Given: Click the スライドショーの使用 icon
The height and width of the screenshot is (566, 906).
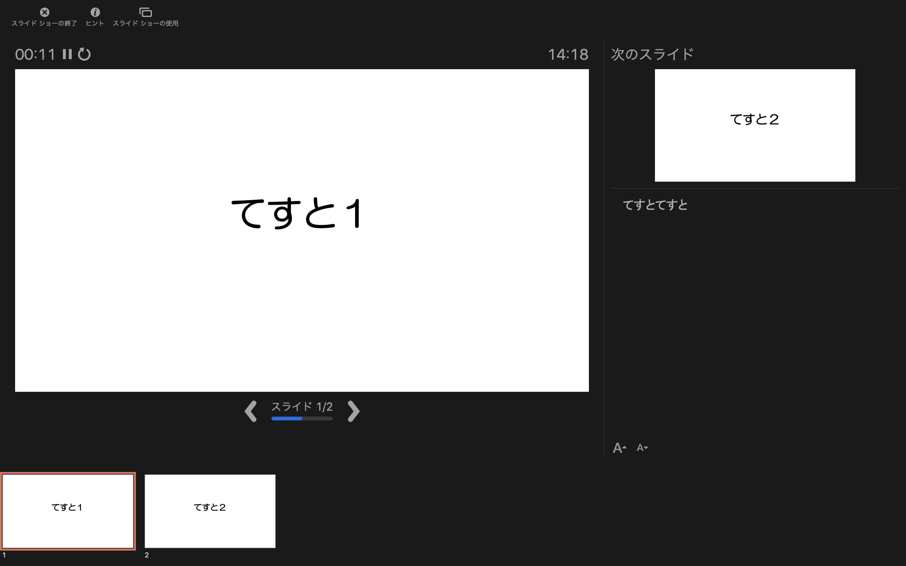Looking at the screenshot, I should tap(146, 12).
